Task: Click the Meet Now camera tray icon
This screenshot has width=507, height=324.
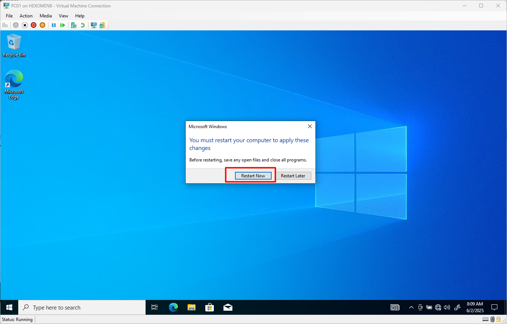Action: point(420,307)
